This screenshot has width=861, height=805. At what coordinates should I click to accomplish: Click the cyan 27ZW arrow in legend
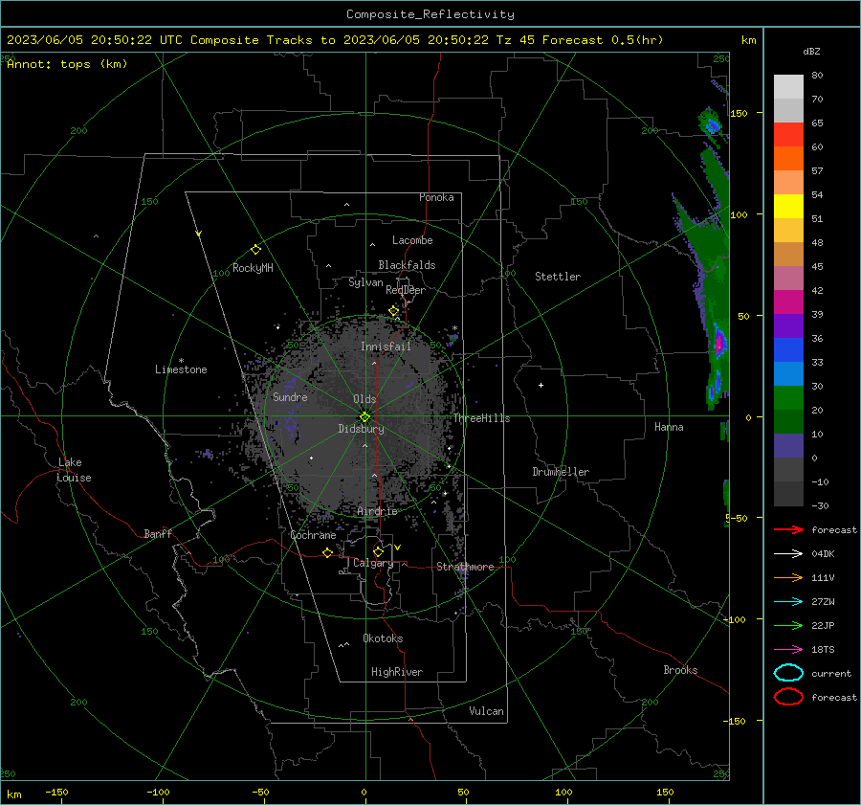click(788, 602)
